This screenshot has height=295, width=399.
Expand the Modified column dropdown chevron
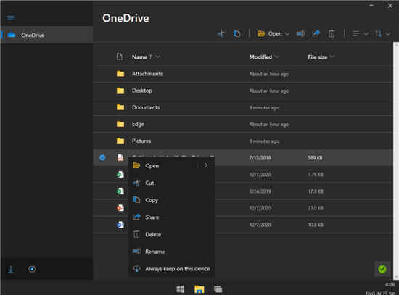tap(276, 57)
